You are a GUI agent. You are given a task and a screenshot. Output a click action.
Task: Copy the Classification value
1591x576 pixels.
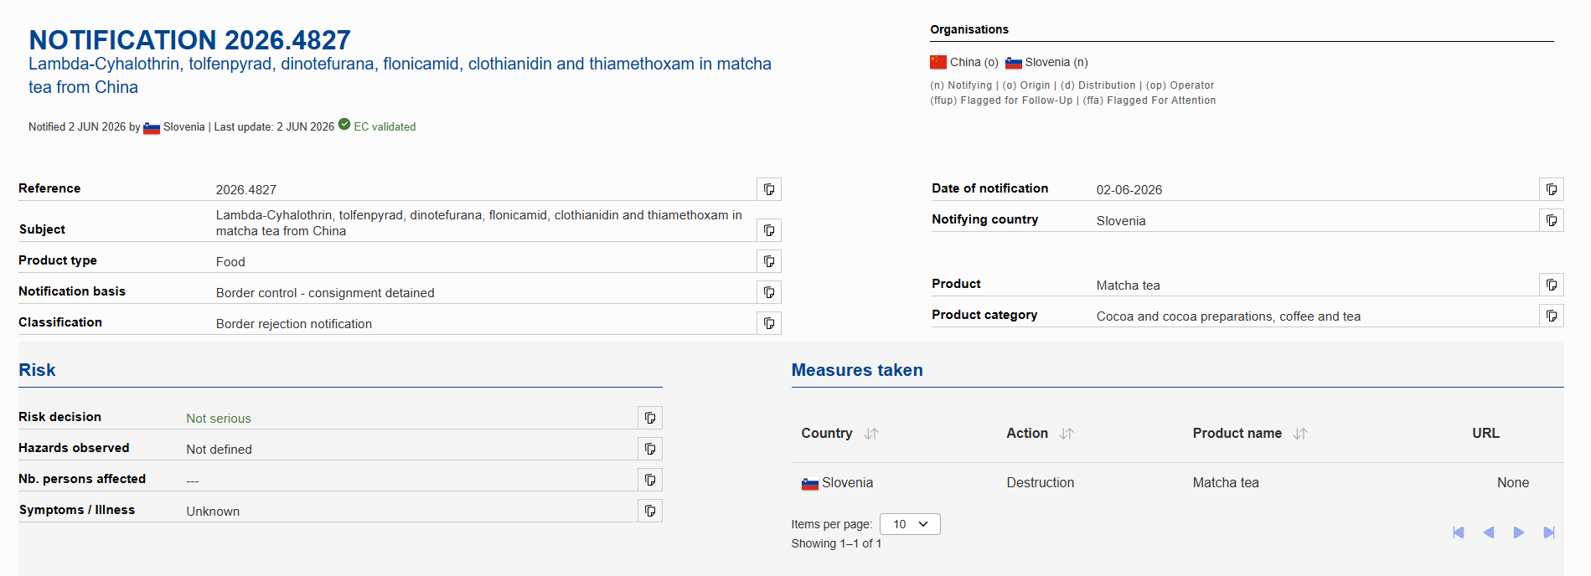click(769, 323)
